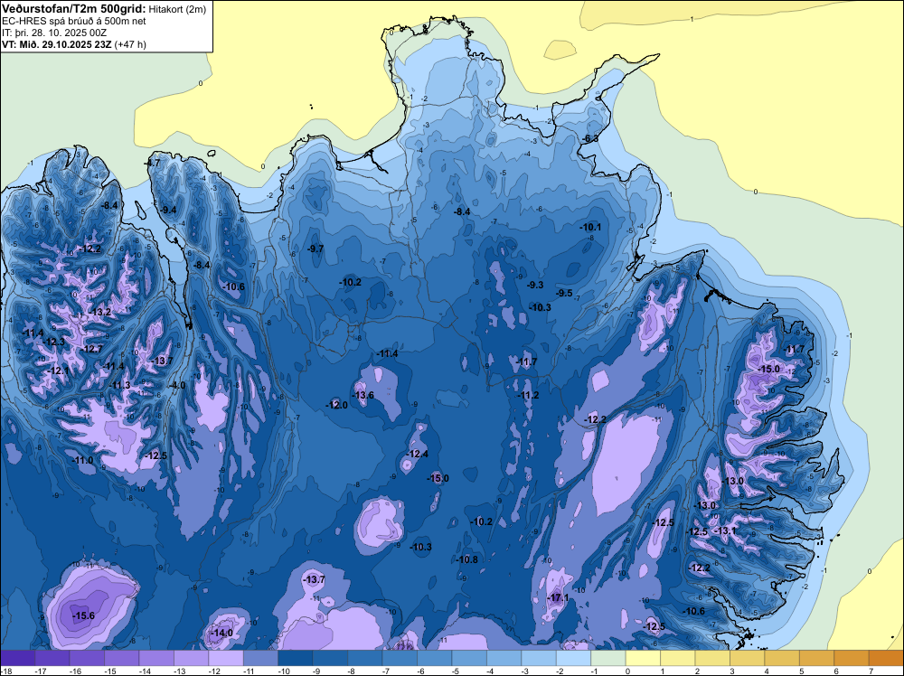Screen dimensions: 904x676
Task: Click the -11.0 temperature label
Action: (x=82, y=460)
